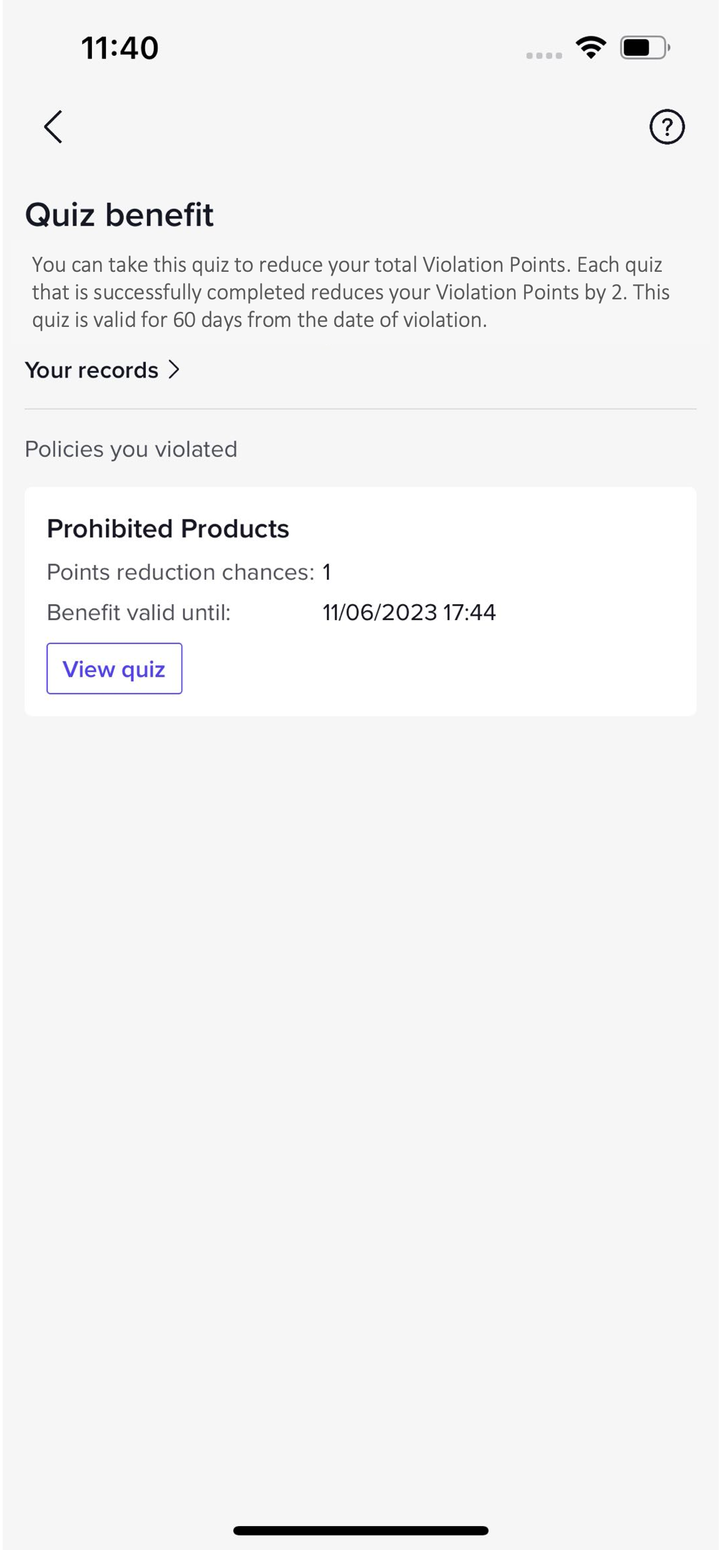This screenshot has width=720, height=1550.
Task: Click the chevron beside Your records
Action: coord(174,370)
